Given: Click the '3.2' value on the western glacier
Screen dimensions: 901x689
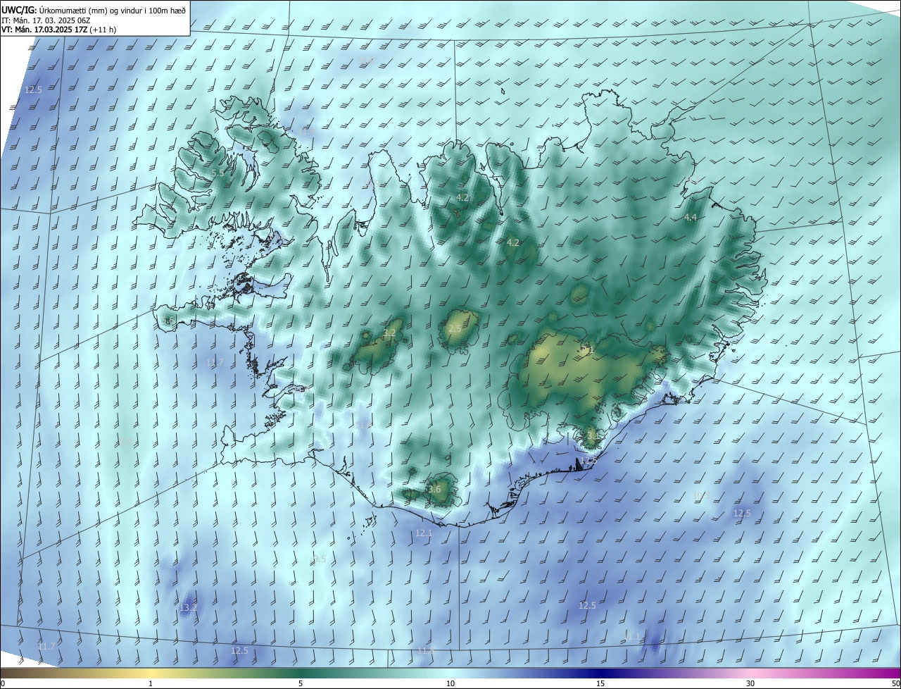Looking at the screenshot, I should tap(390, 333).
